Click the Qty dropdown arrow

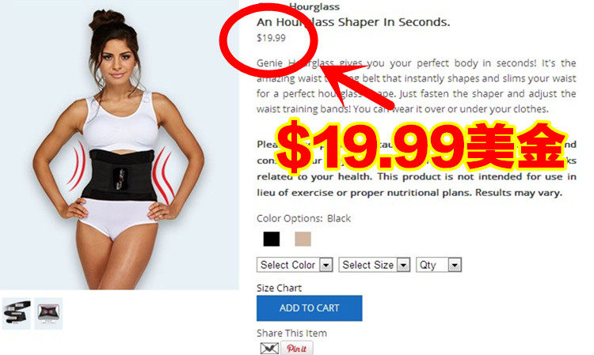455,265
